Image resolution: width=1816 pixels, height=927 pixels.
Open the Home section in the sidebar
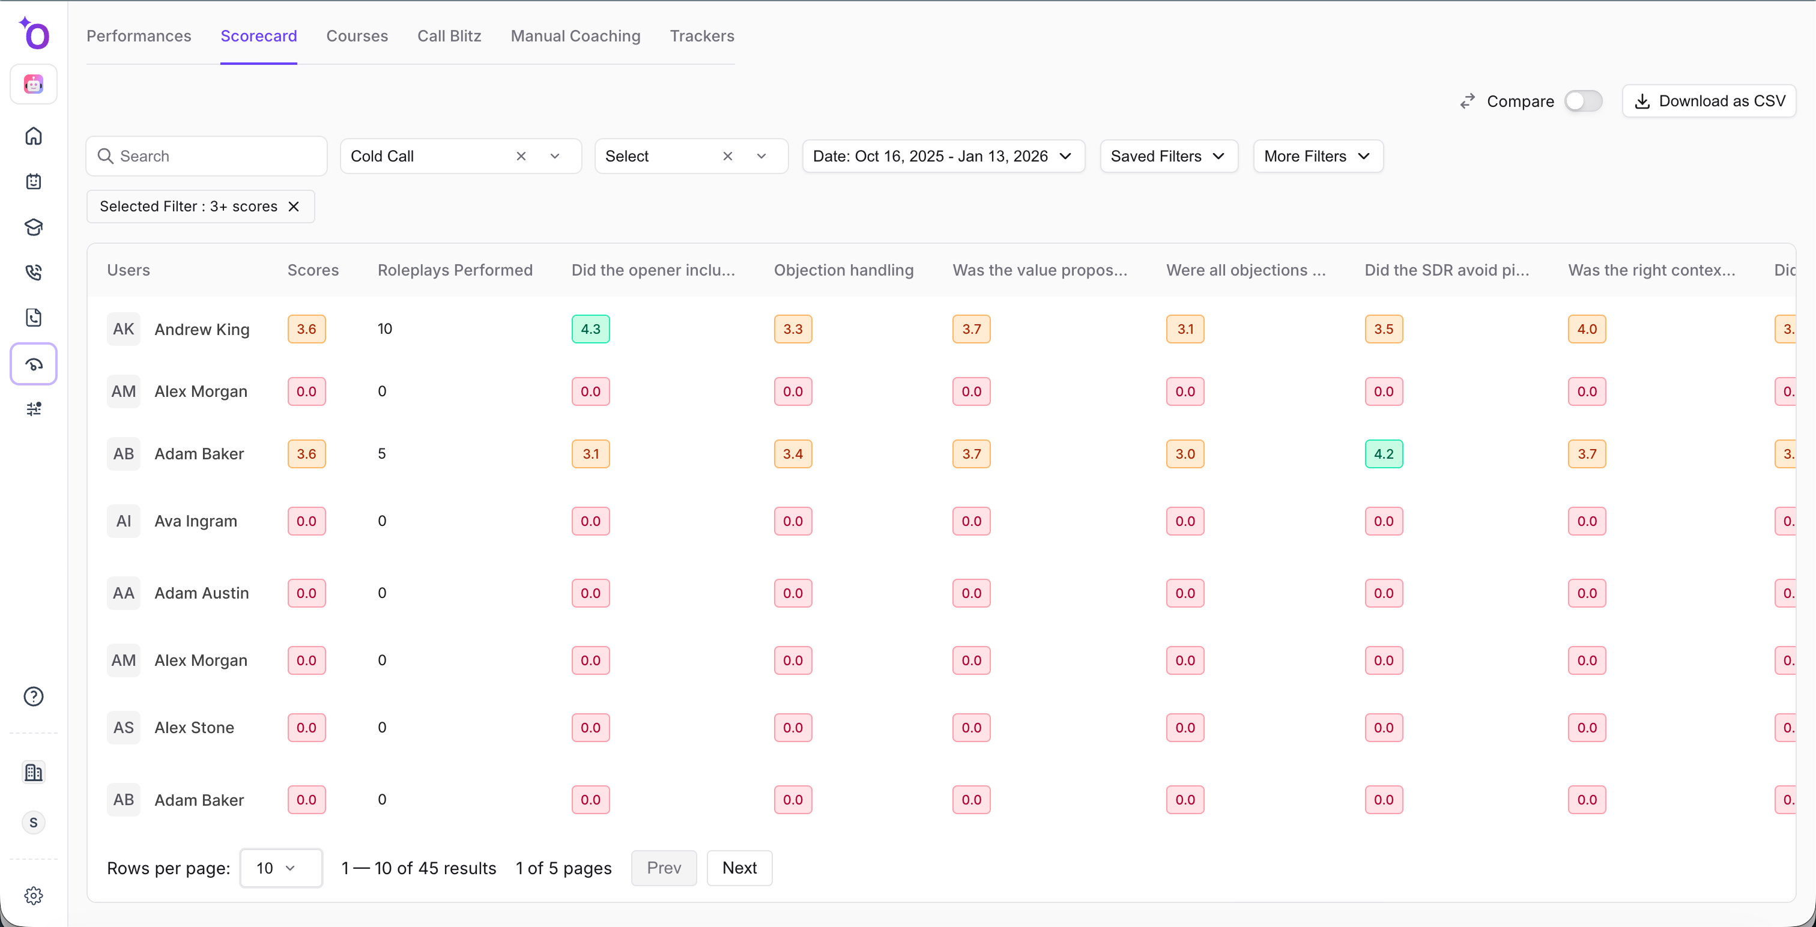(33, 136)
